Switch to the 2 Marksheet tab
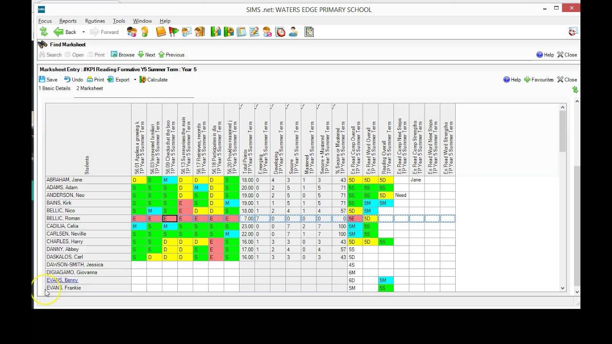The height and width of the screenshot is (344, 612). pos(89,88)
